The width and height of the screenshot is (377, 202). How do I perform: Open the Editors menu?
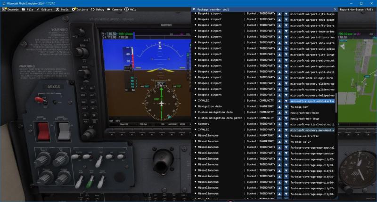click(x=44, y=9)
